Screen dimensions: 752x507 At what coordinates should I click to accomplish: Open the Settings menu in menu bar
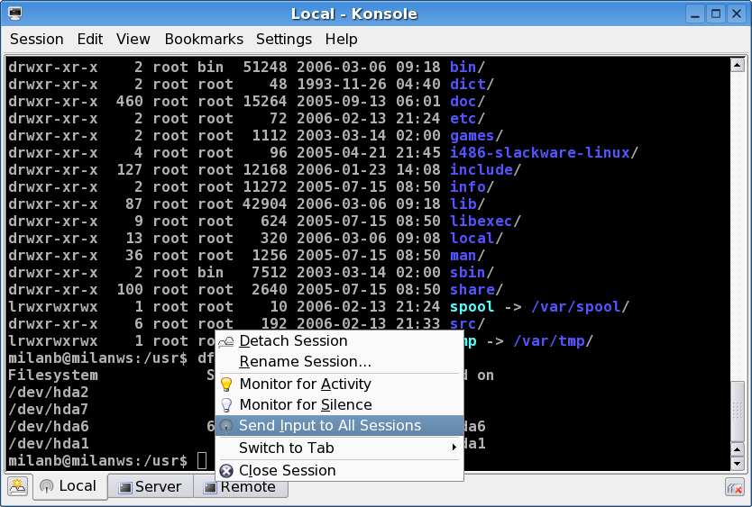pos(283,40)
